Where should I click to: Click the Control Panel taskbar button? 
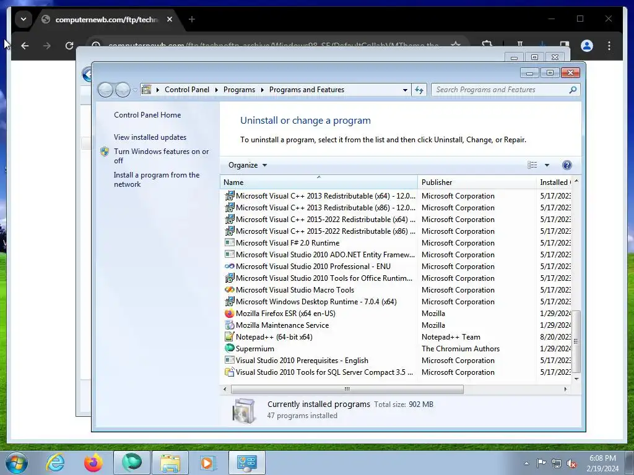pos(247,463)
